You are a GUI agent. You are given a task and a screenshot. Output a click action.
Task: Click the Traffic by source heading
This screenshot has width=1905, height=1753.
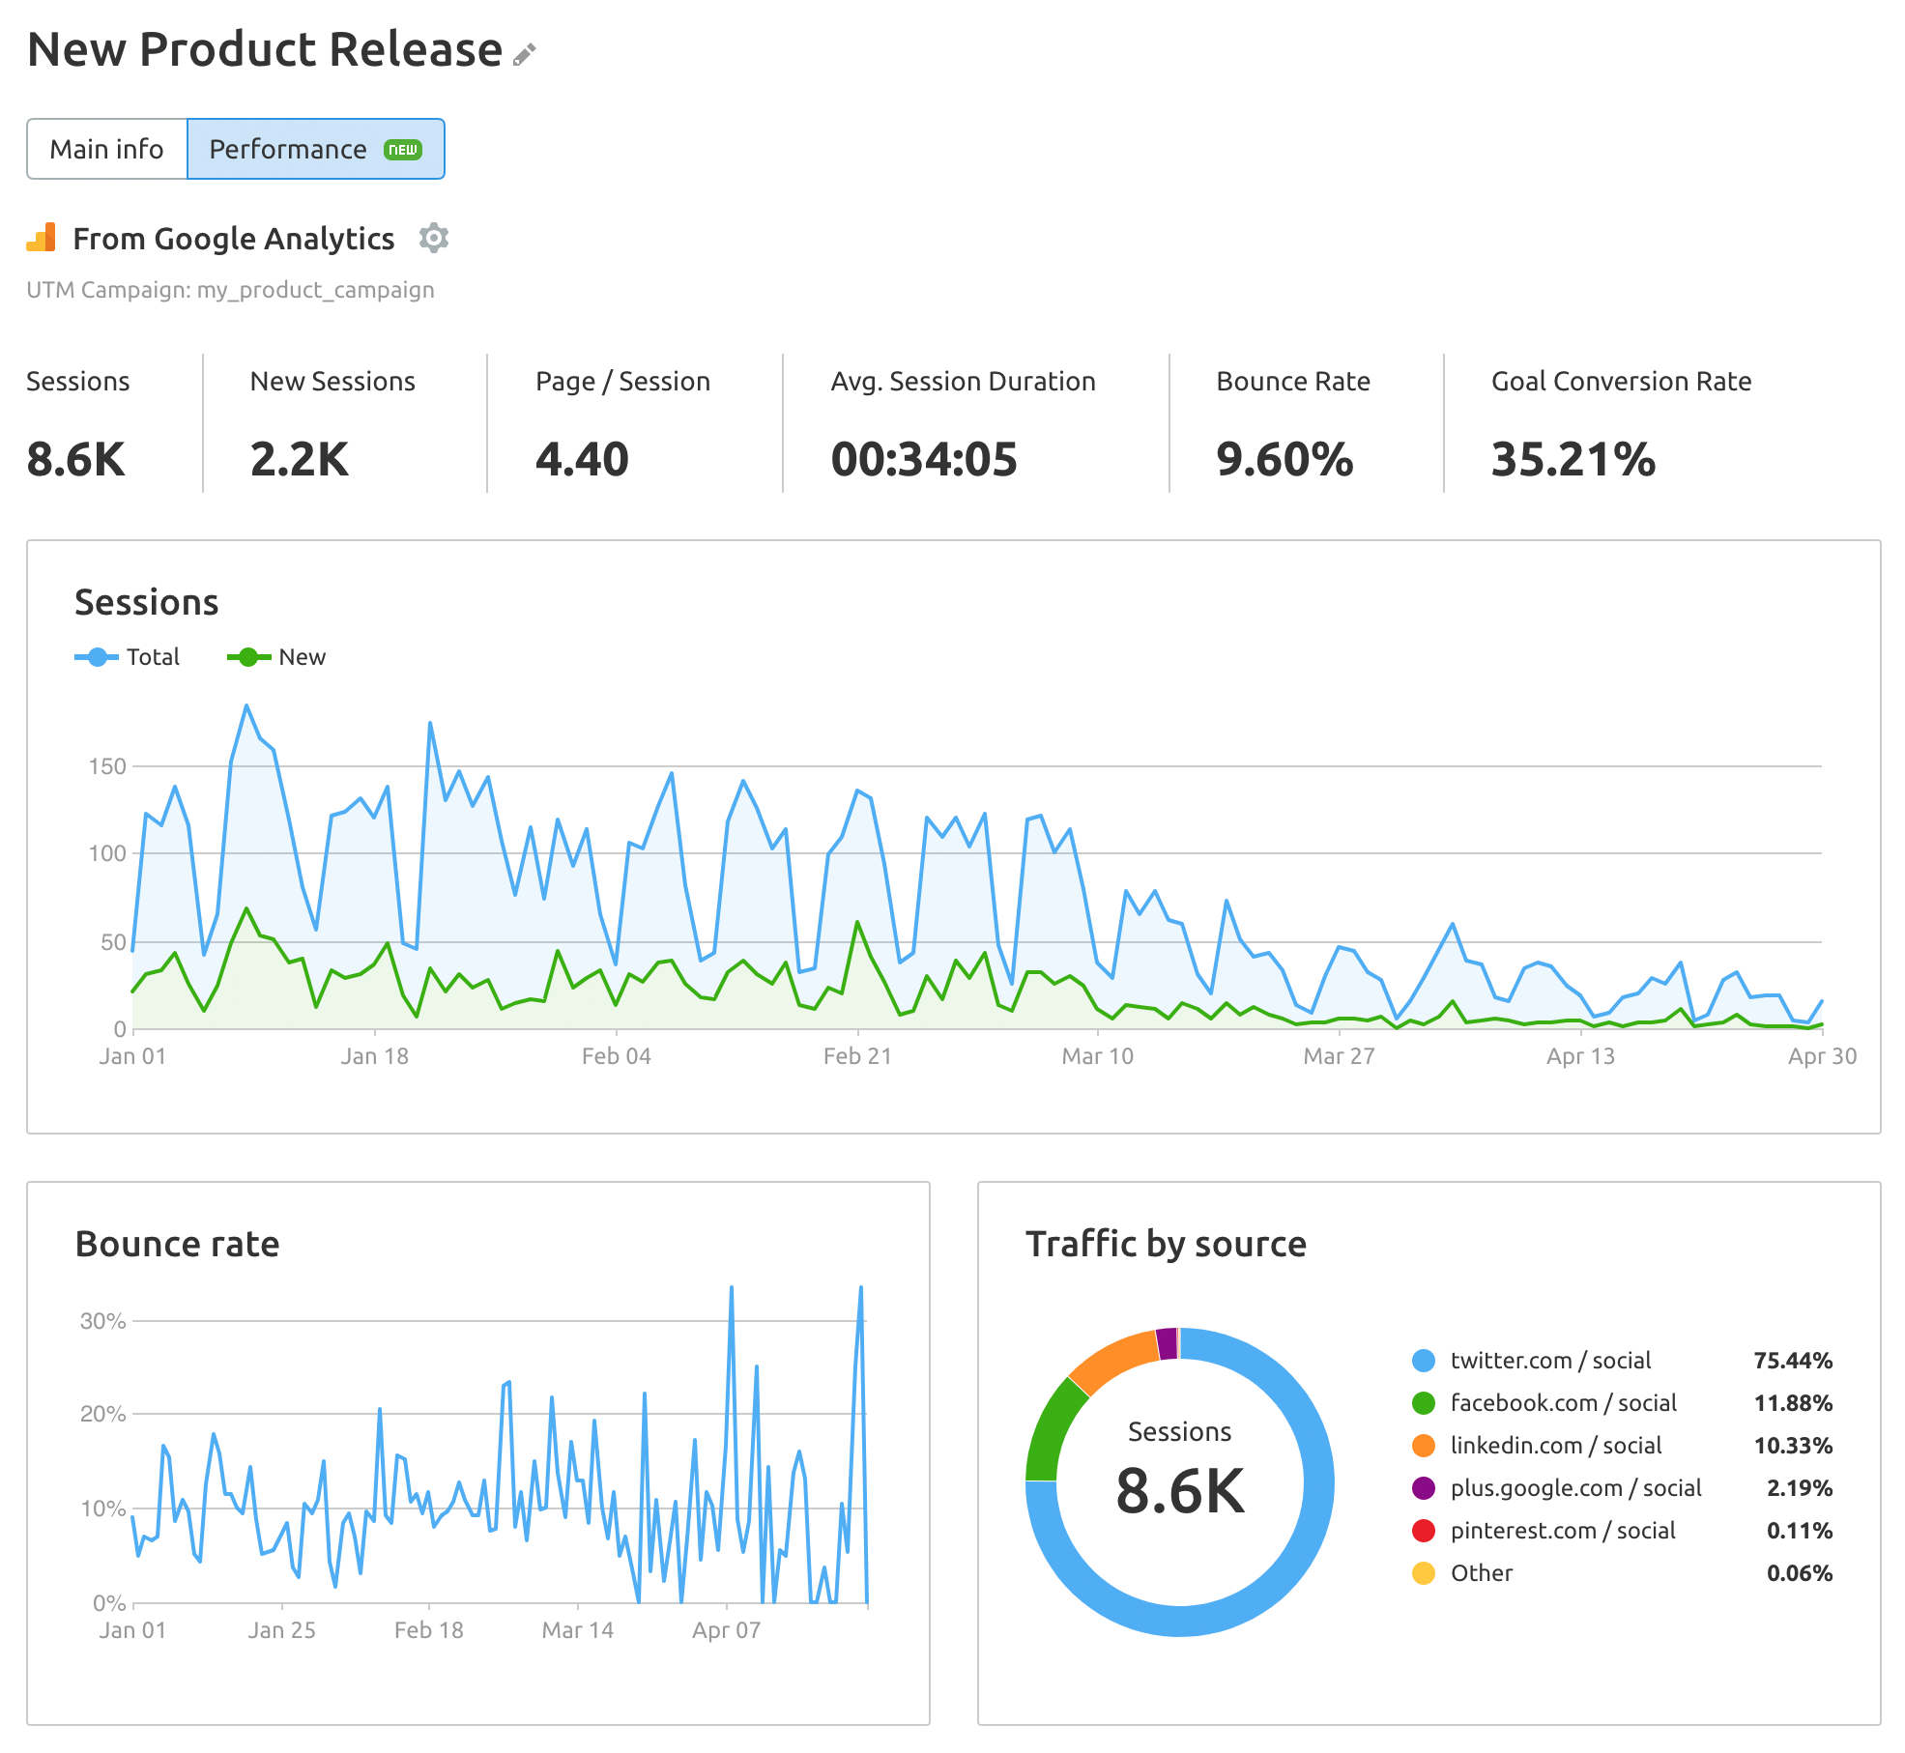[1166, 1244]
